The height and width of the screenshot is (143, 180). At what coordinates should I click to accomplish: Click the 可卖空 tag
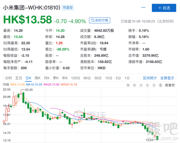pyautogui.click(x=67, y=8)
